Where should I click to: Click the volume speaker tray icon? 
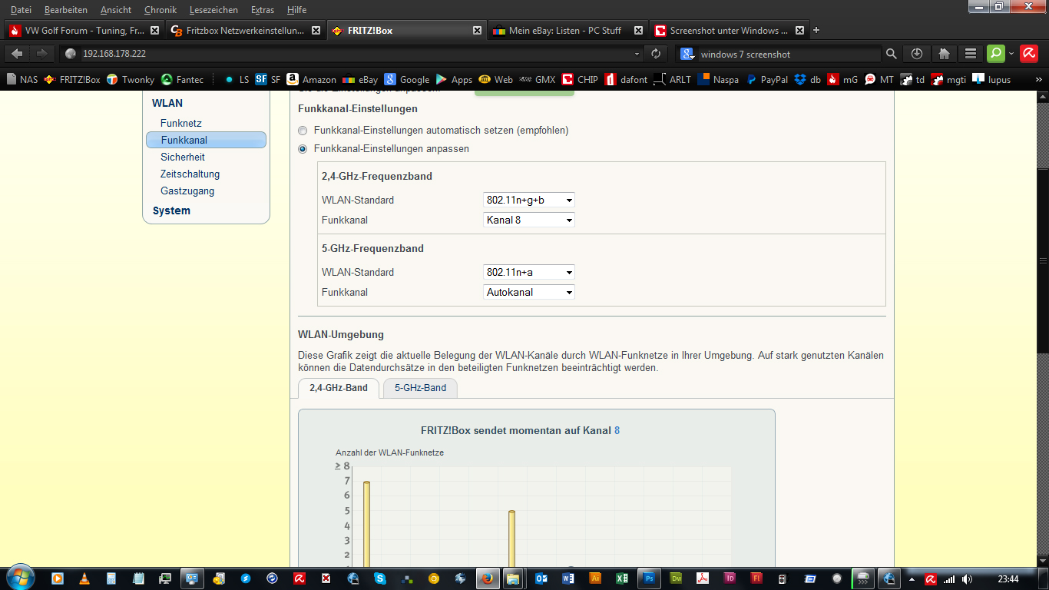[967, 578]
